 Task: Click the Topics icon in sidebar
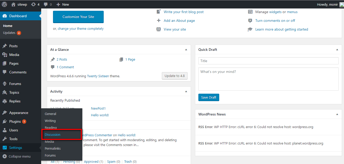pyautogui.click(x=5, y=92)
